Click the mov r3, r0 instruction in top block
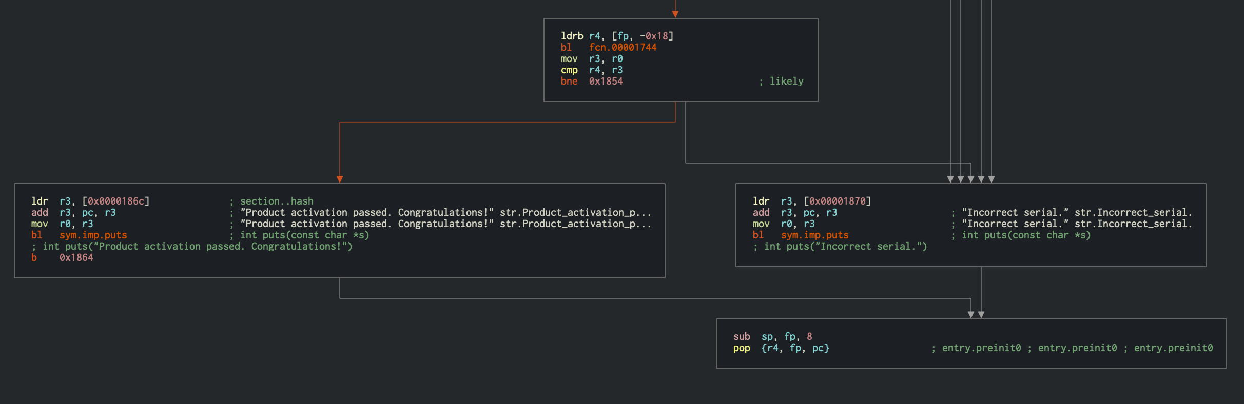This screenshot has width=1244, height=404. click(x=591, y=58)
